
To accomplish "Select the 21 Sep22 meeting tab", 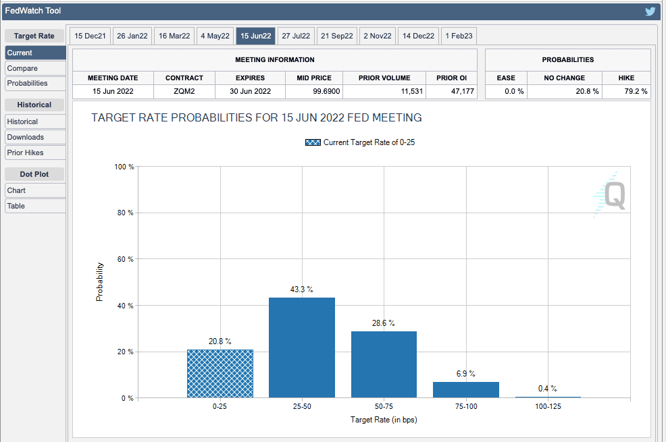I will (x=337, y=36).
